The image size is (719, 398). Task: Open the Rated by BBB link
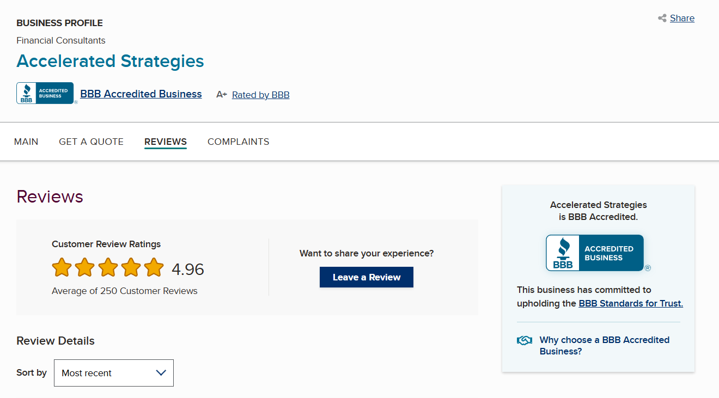[260, 95]
